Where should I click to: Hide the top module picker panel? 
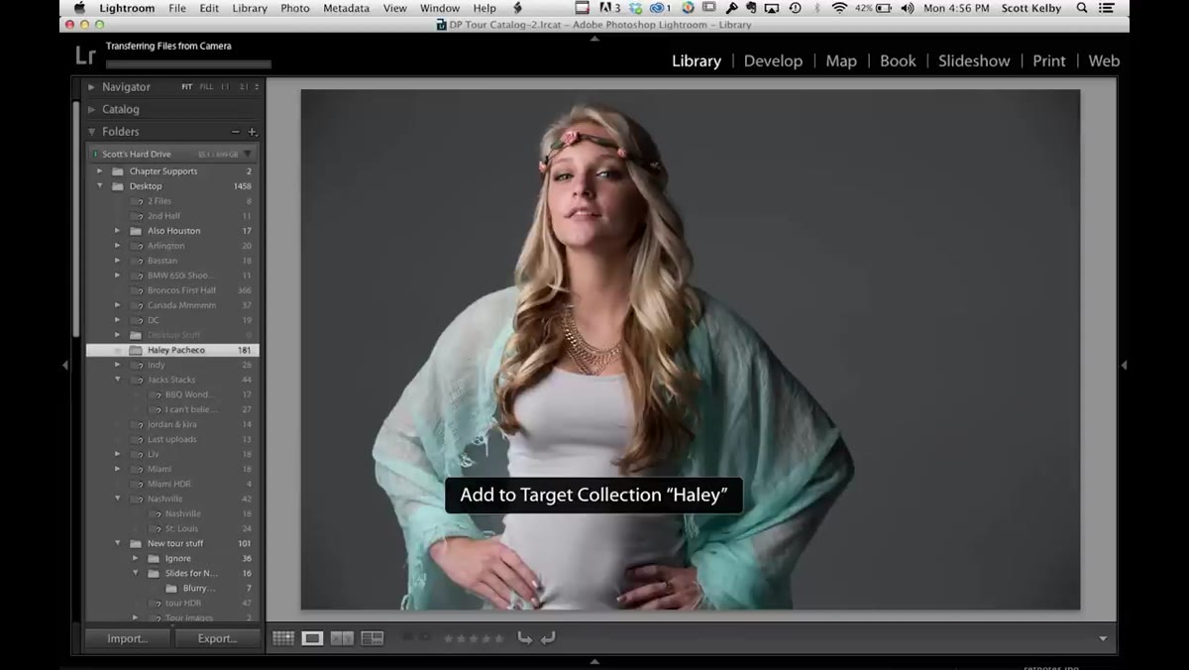pyautogui.click(x=594, y=39)
